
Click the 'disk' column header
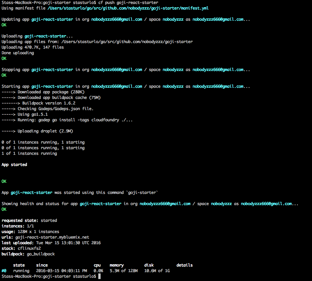149,265
